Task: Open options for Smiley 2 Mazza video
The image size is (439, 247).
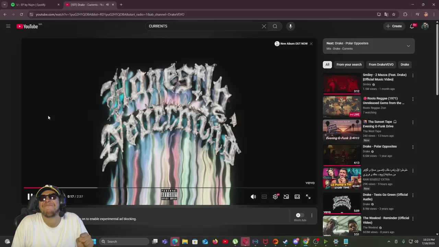Action: 413,75
